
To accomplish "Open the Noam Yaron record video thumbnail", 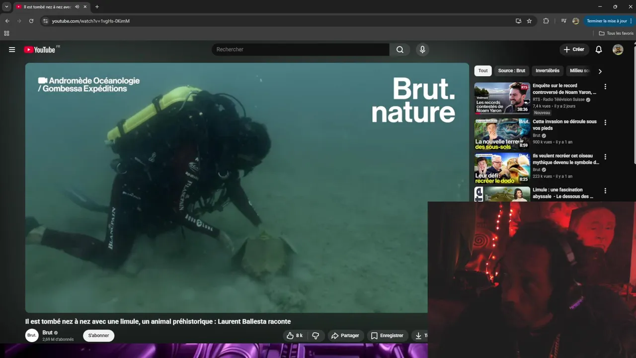I will 502,98.
